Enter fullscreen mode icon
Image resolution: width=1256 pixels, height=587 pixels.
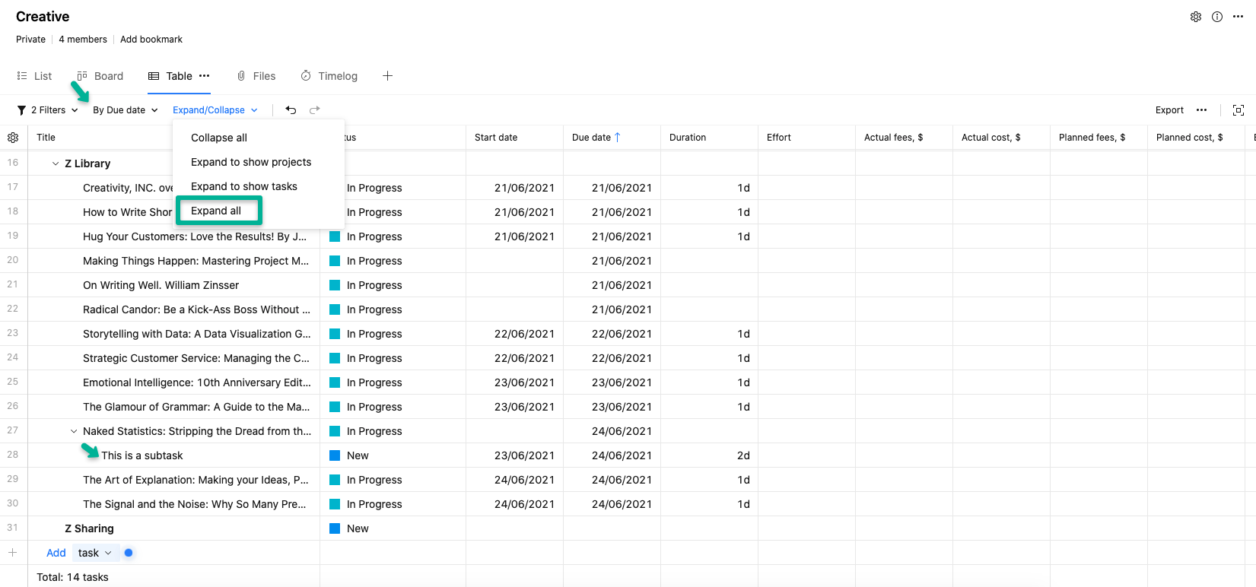(x=1239, y=110)
